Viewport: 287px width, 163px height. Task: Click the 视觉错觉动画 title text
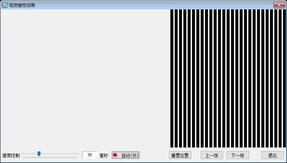click(x=22, y=5)
